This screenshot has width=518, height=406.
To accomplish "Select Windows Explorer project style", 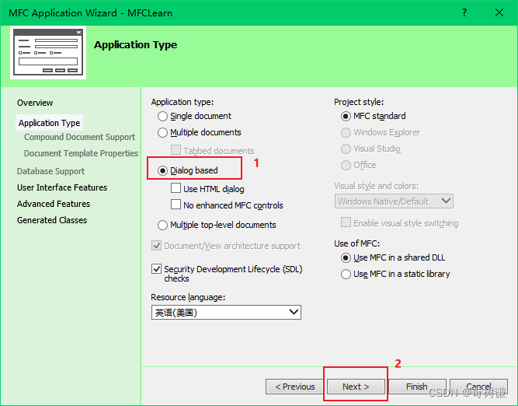I will 346,132.
